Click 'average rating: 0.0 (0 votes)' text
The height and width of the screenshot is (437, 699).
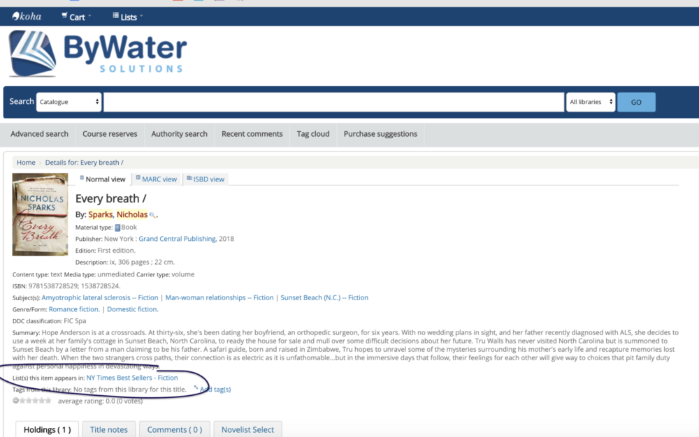(100, 401)
